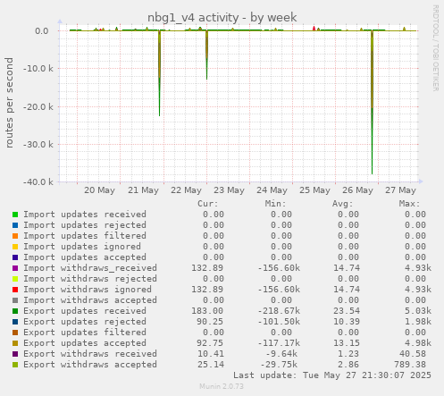
Task: Click the '22 May' x-axis date label
Action: click(186, 190)
